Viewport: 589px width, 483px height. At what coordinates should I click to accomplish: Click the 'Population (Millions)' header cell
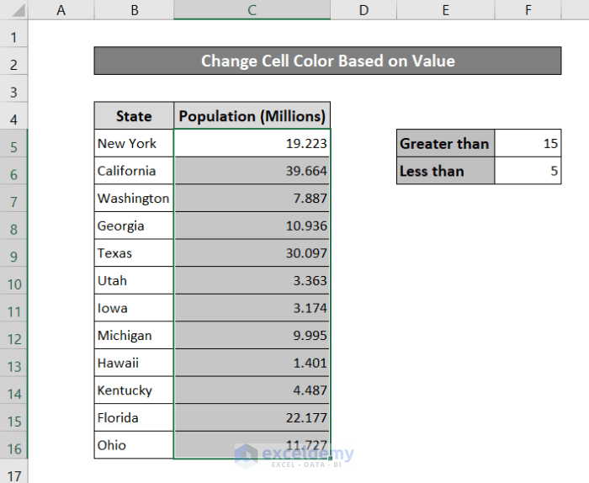click(x=252, y=115)
